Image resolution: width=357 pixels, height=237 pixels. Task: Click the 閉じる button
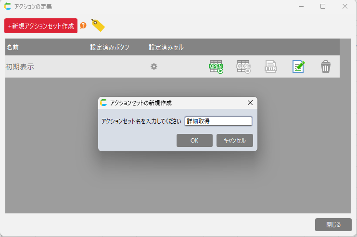coord(333,224)
